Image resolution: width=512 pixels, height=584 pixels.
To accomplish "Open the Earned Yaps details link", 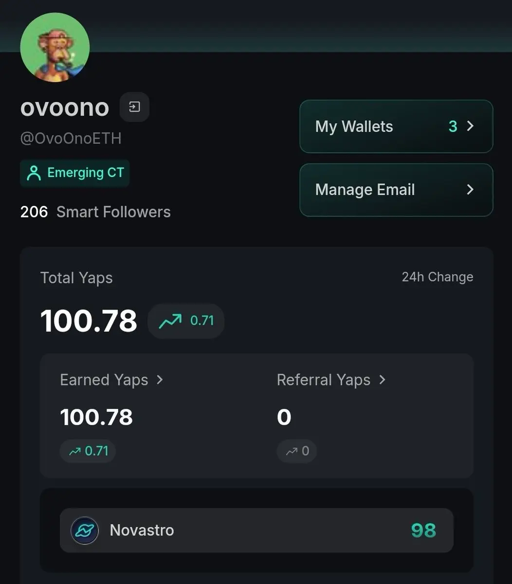I will [x=111, y=380].
